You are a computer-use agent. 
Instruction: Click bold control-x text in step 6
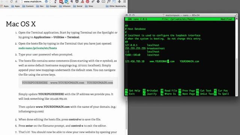pos(77,126)
